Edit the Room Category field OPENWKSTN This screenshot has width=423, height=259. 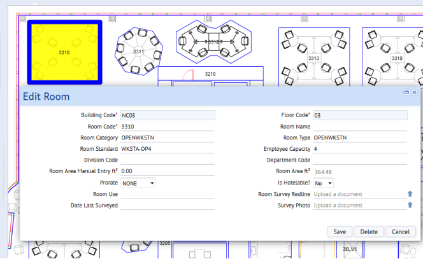click(x=168, y=137)
